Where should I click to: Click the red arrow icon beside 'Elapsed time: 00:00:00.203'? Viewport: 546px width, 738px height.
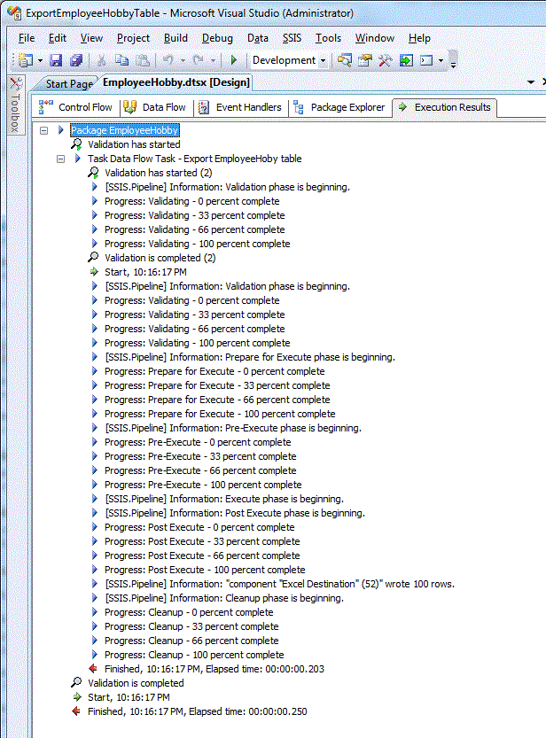(x=93, y=668)
